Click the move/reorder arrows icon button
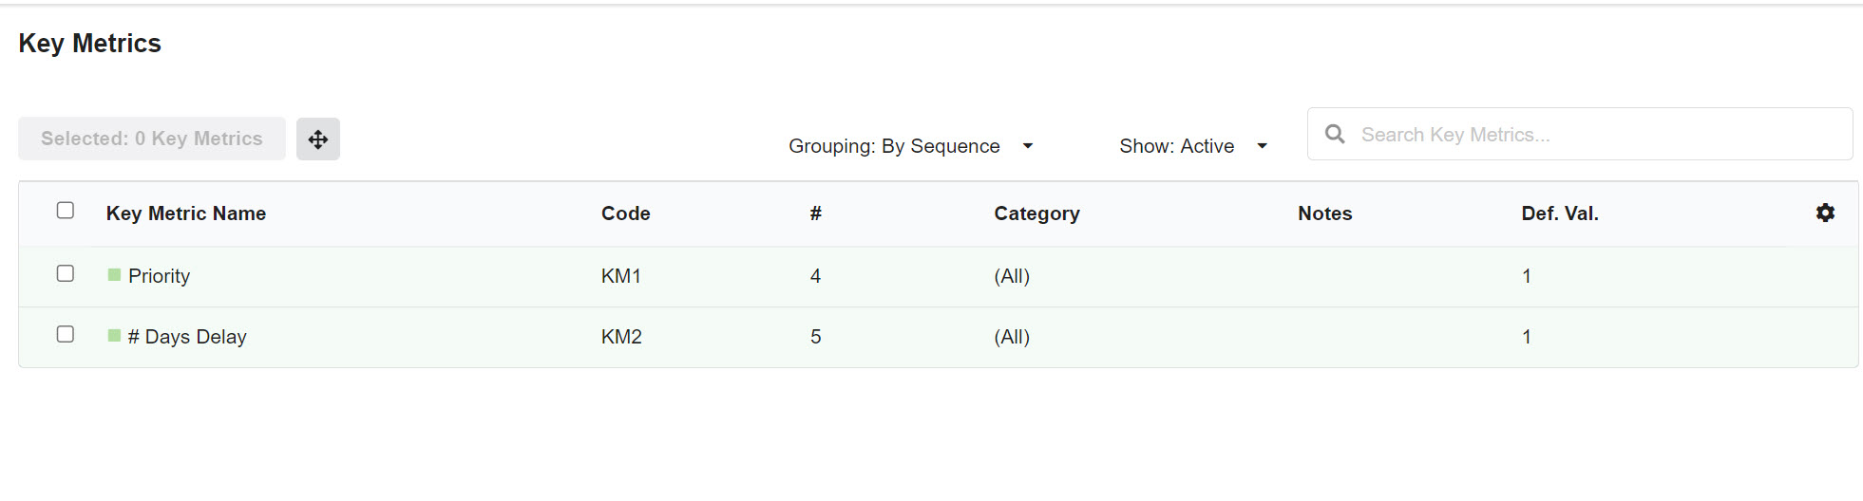The width and height of the screenshot is (1863, 501). pyautogui.click(x=317, y=139)
